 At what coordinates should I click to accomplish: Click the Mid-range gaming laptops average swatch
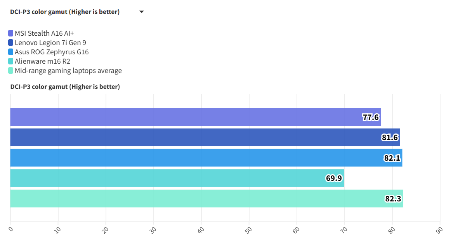[x=10, y=71]
